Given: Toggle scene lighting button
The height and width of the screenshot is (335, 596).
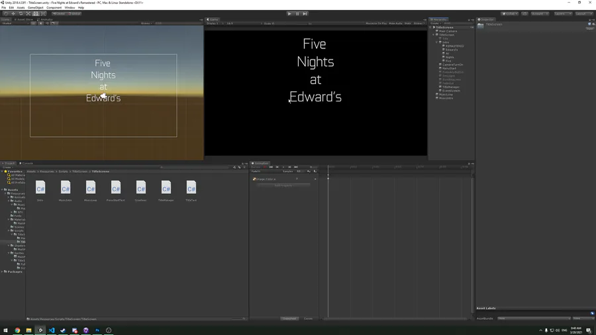Looking at the screenshot, I should click(40, 24).
